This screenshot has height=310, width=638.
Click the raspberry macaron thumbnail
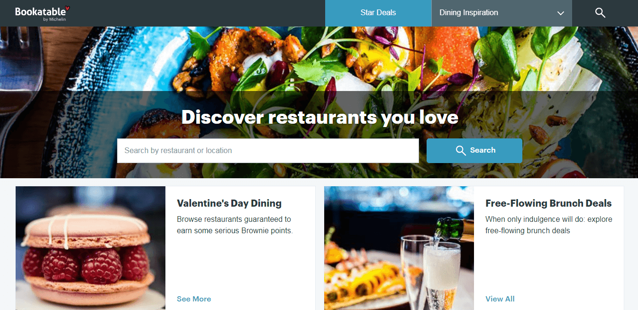click(91, 248)
